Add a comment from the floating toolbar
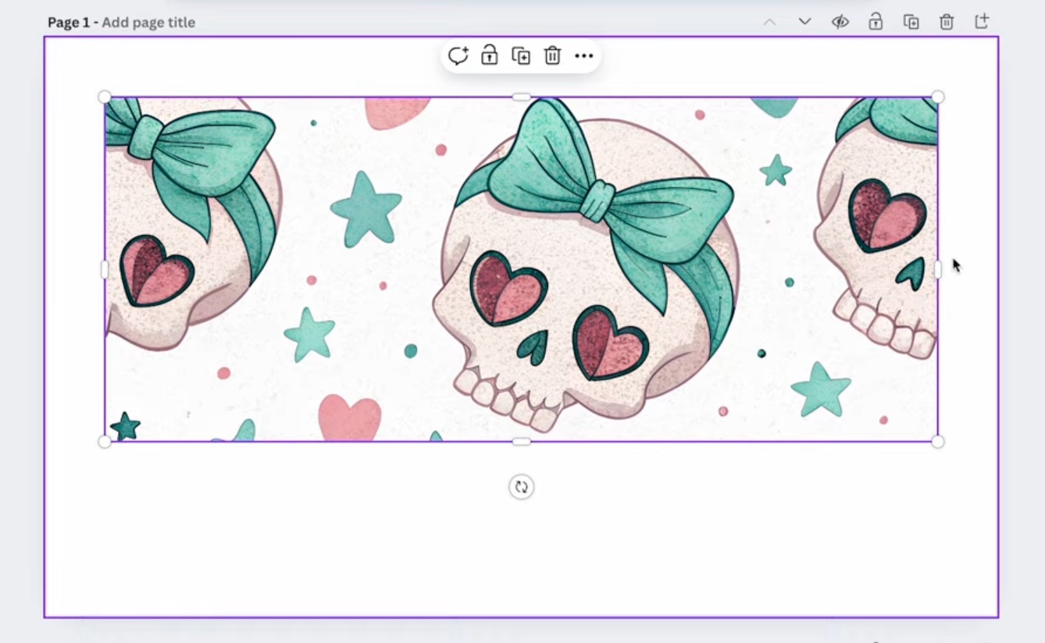 pos(458,55)
